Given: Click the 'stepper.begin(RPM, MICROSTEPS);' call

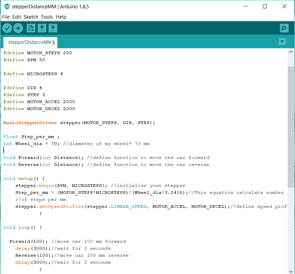Looking at the screenshot, I should tap(61, 186).
